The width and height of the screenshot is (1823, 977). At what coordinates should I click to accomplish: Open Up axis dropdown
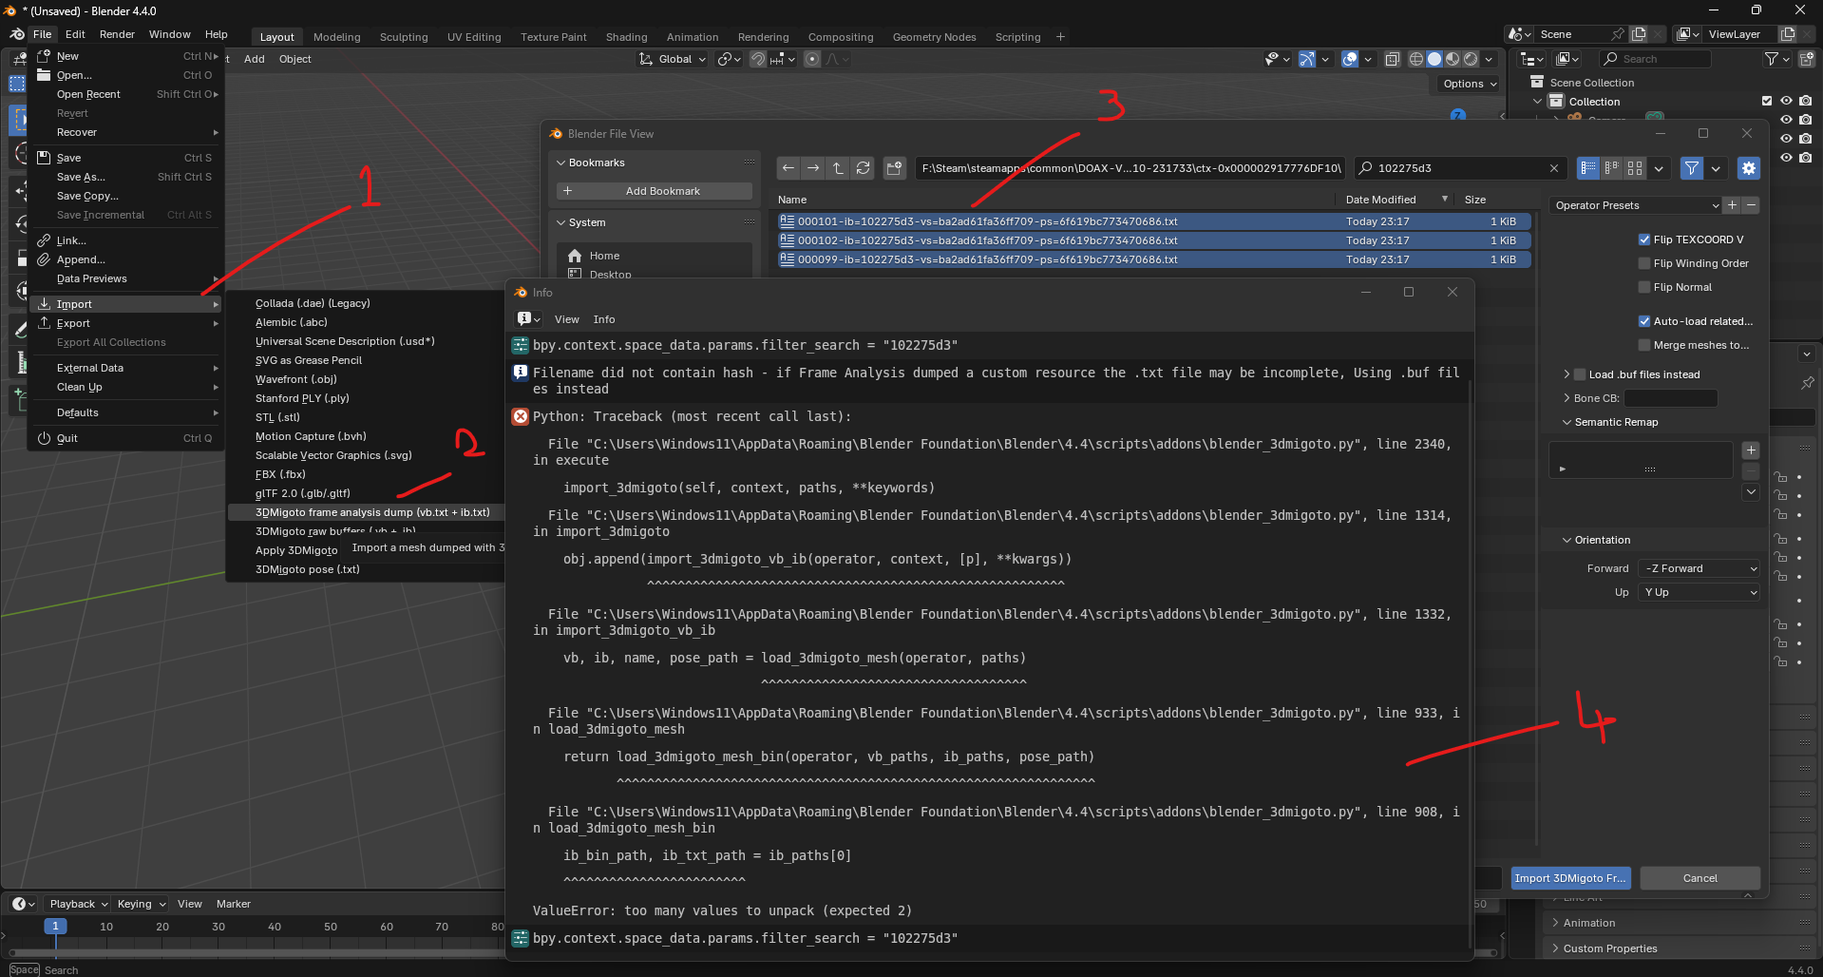(x=1699, y=592)
